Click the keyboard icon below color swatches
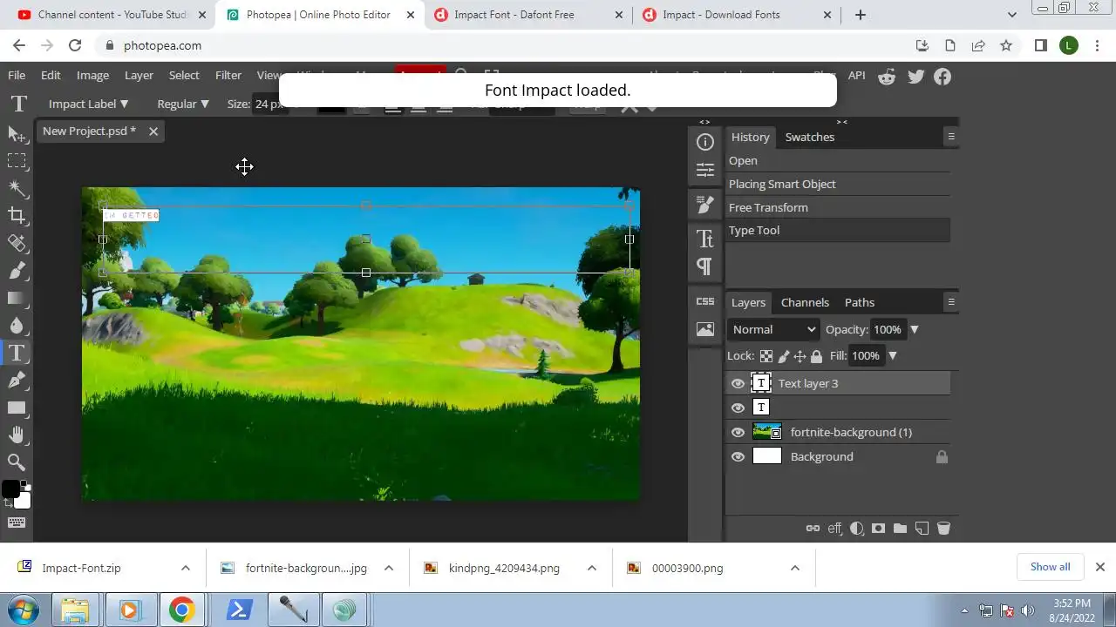 point(17,522)
